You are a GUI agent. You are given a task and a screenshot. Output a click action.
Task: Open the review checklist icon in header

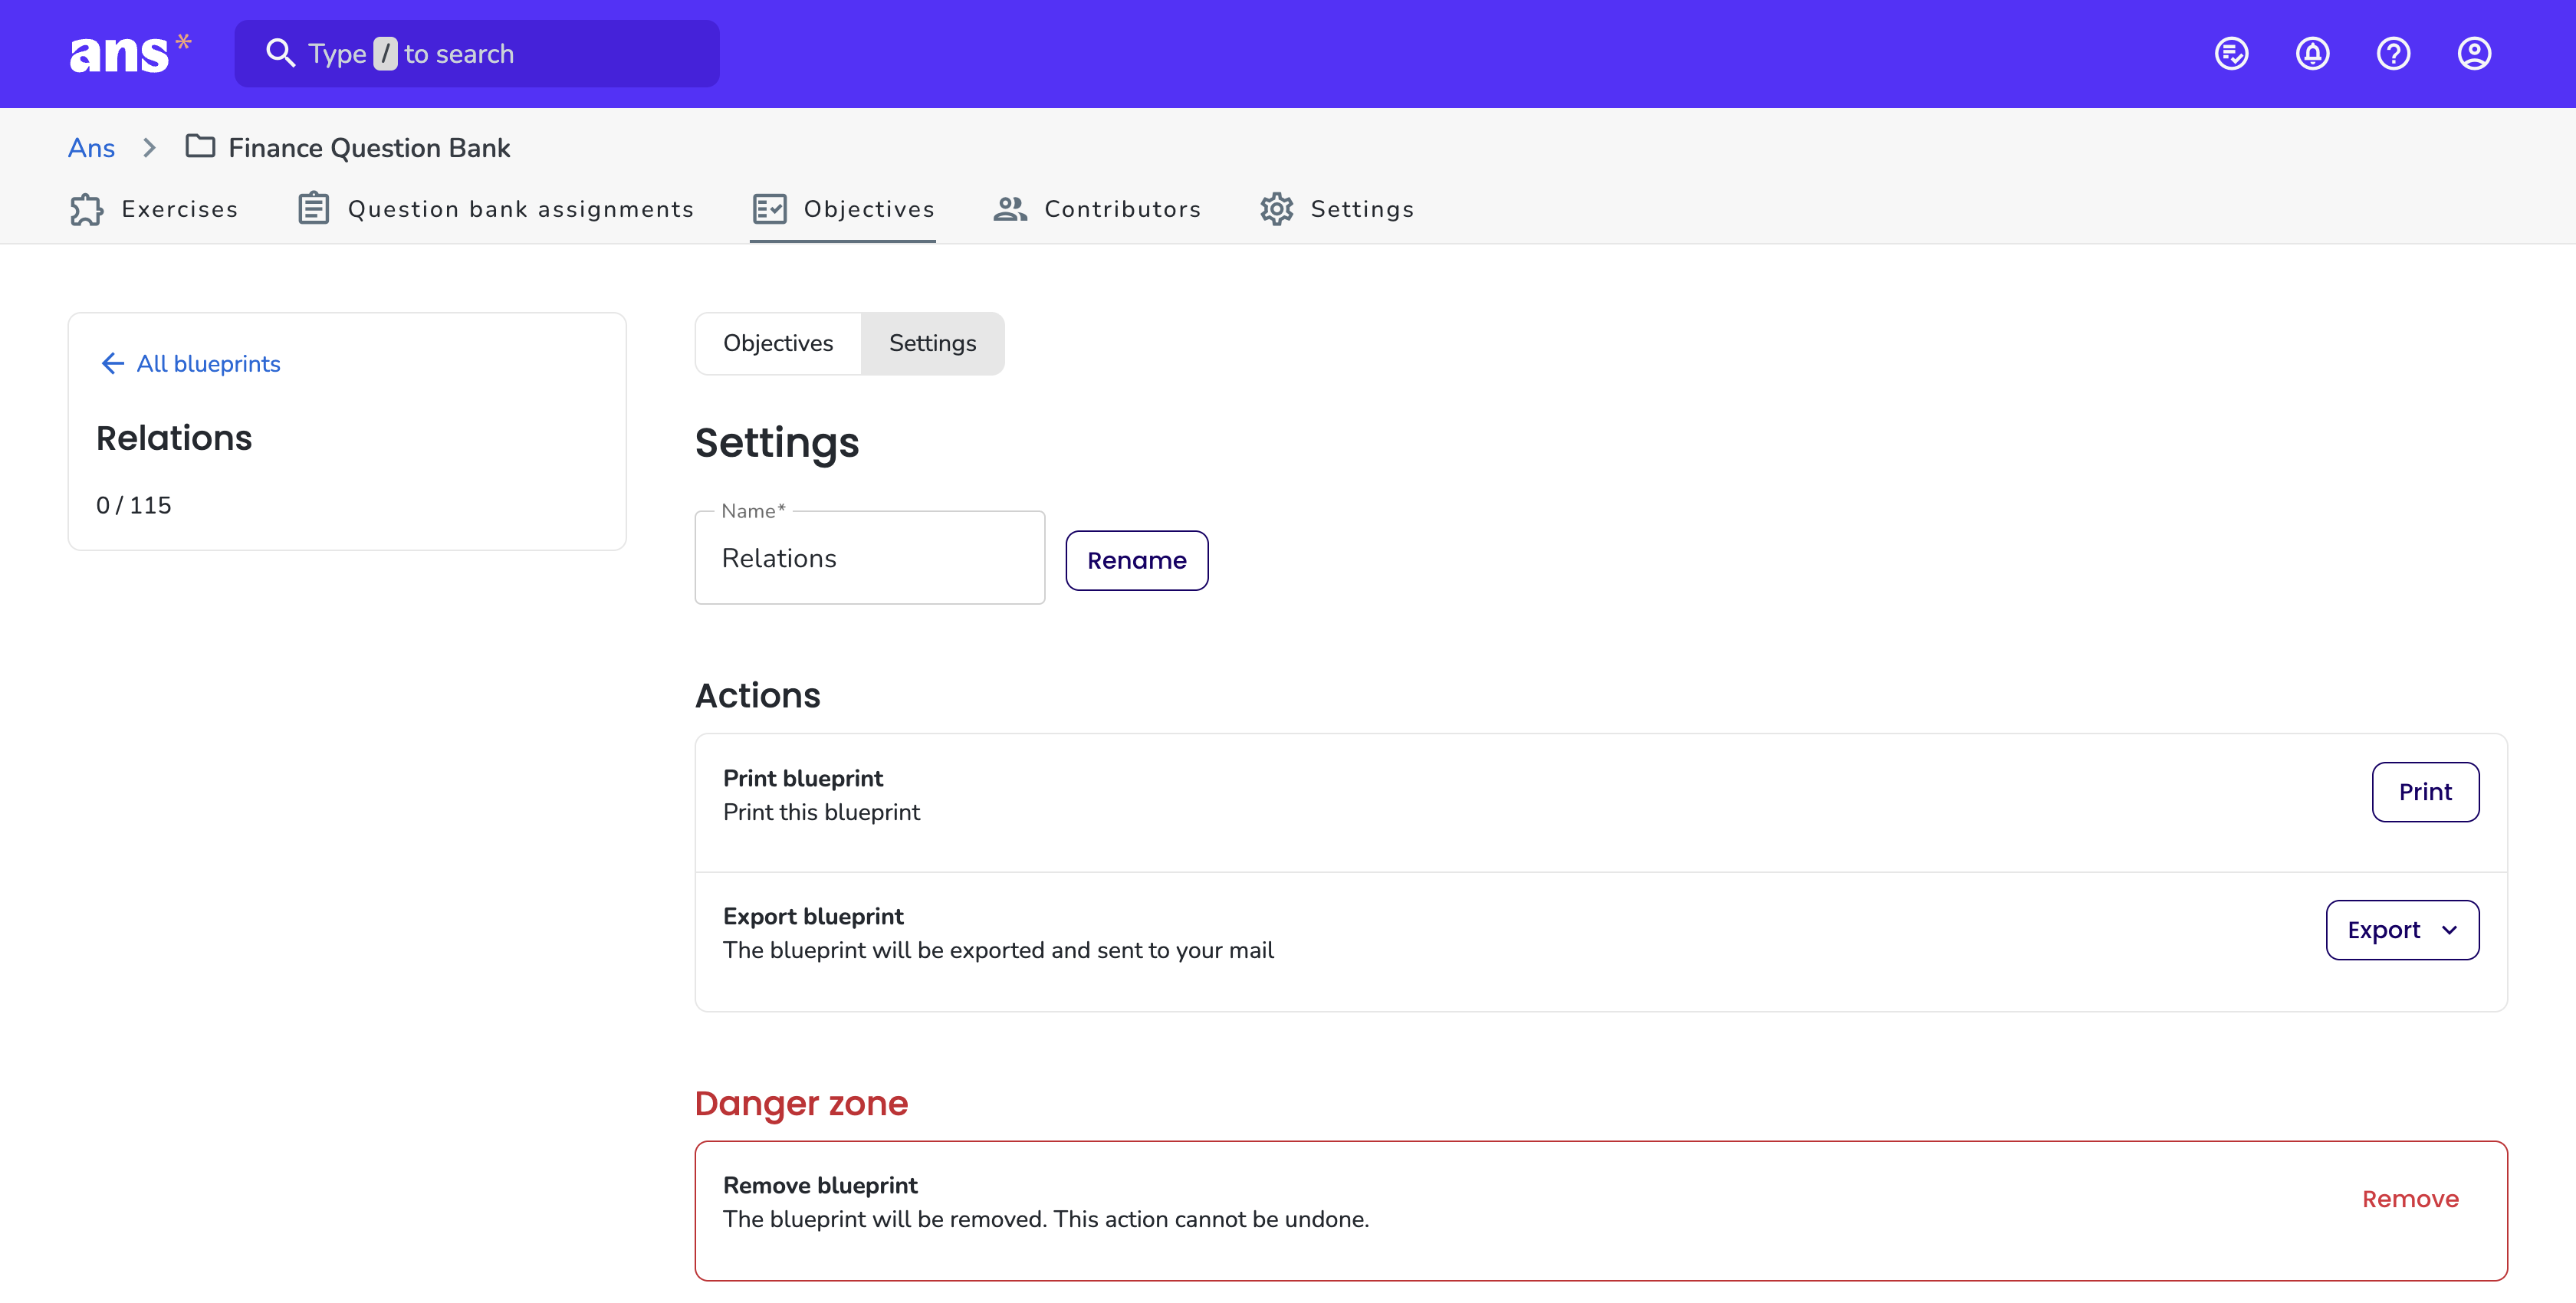pos(2231,54)
